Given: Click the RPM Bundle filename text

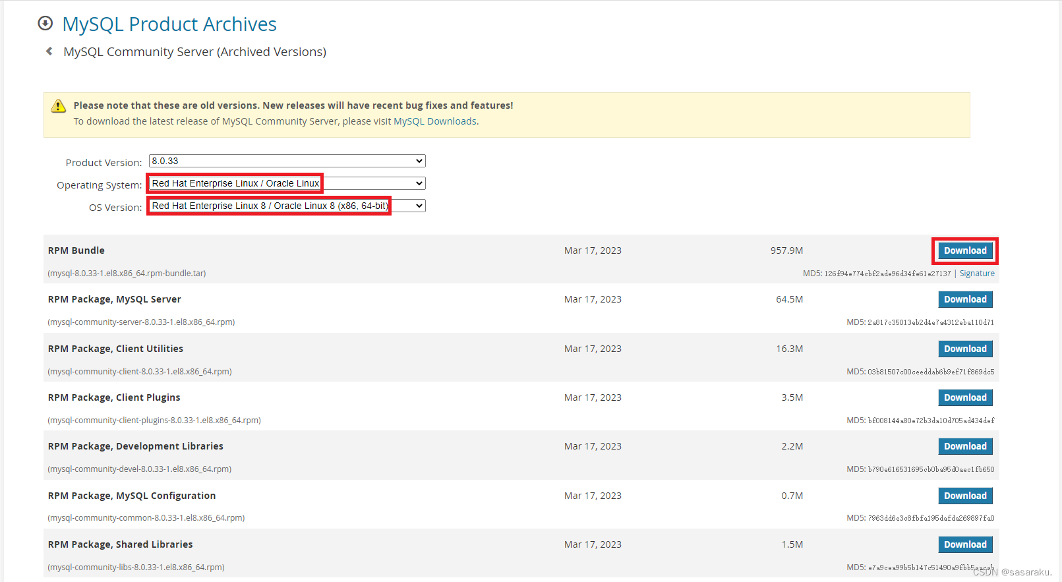Looking at the screenshot, I should [x=127, y=274].
